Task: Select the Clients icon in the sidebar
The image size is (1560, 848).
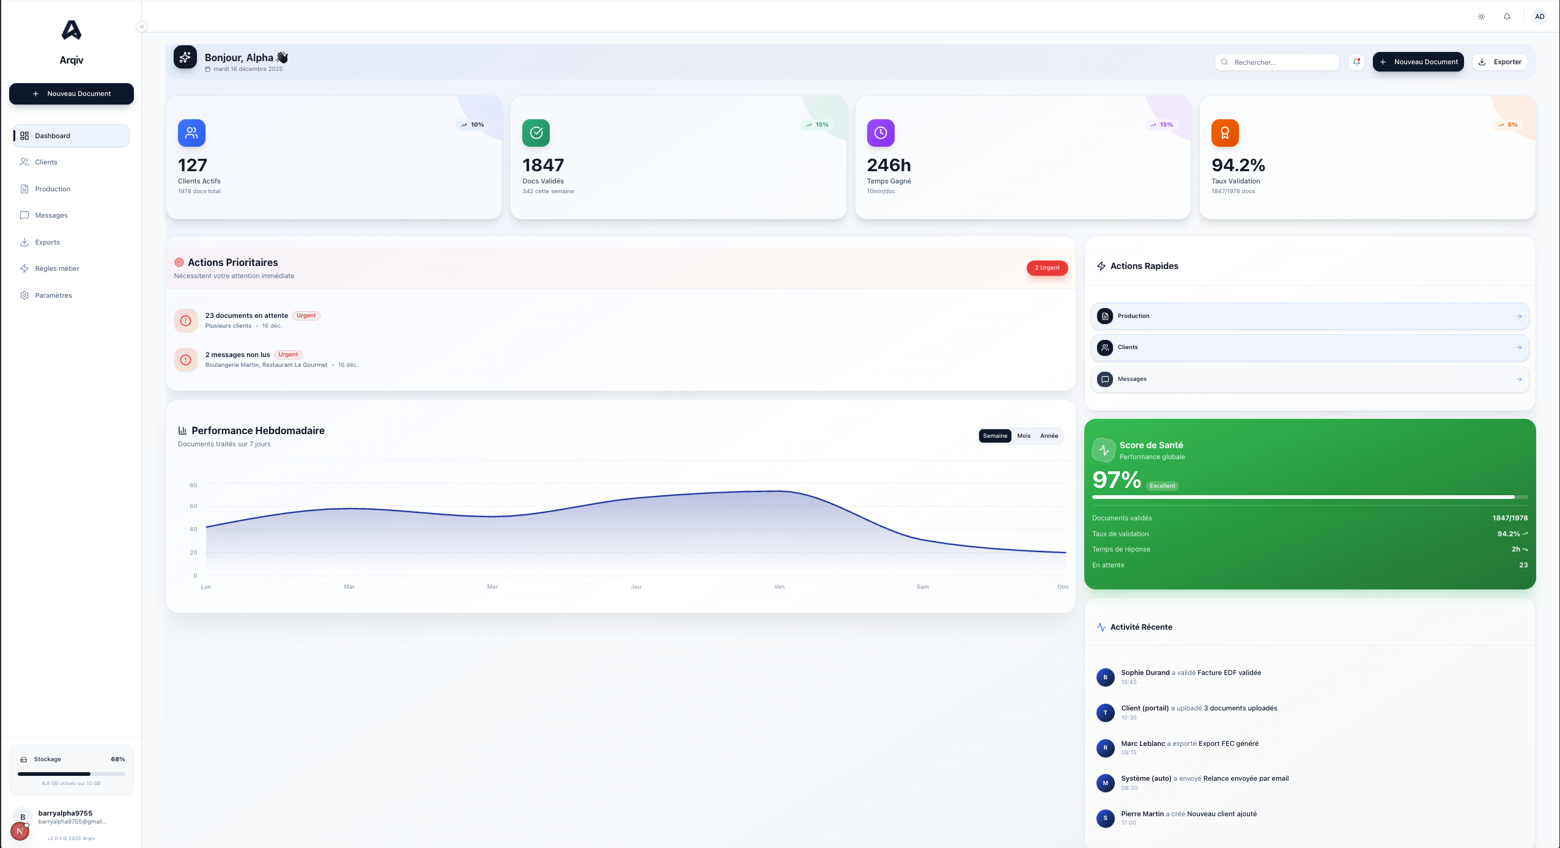Action: (24, 161)
